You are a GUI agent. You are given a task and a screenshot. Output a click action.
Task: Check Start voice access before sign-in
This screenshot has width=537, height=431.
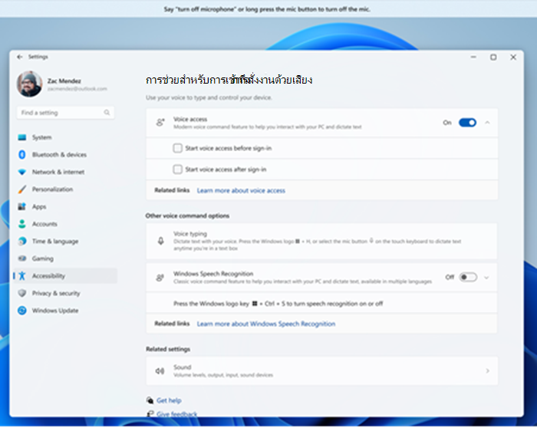tap(177, 148)
